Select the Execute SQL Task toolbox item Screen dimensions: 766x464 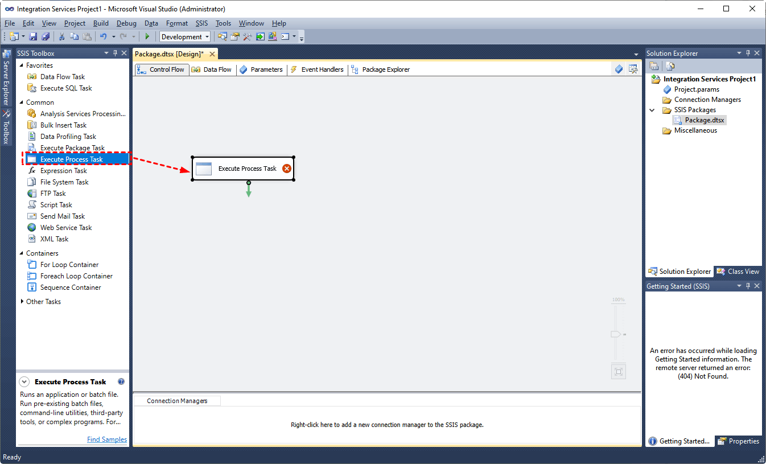[x=66, y=88]
